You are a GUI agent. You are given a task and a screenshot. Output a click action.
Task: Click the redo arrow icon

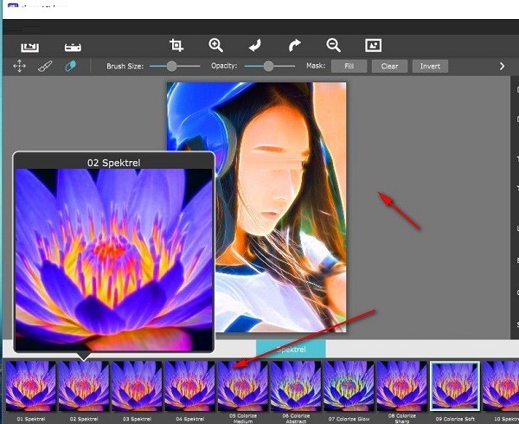tap(294, 45)
